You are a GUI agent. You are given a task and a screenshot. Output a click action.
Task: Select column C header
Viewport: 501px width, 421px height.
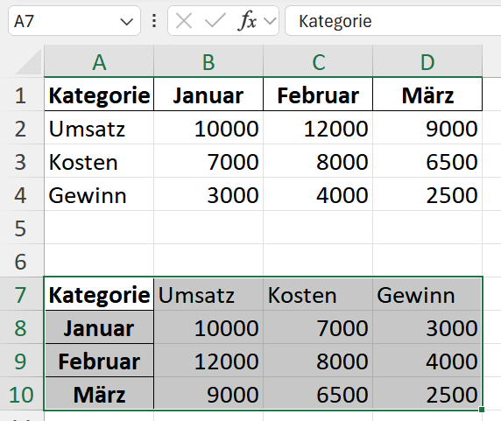coord(318,61)
